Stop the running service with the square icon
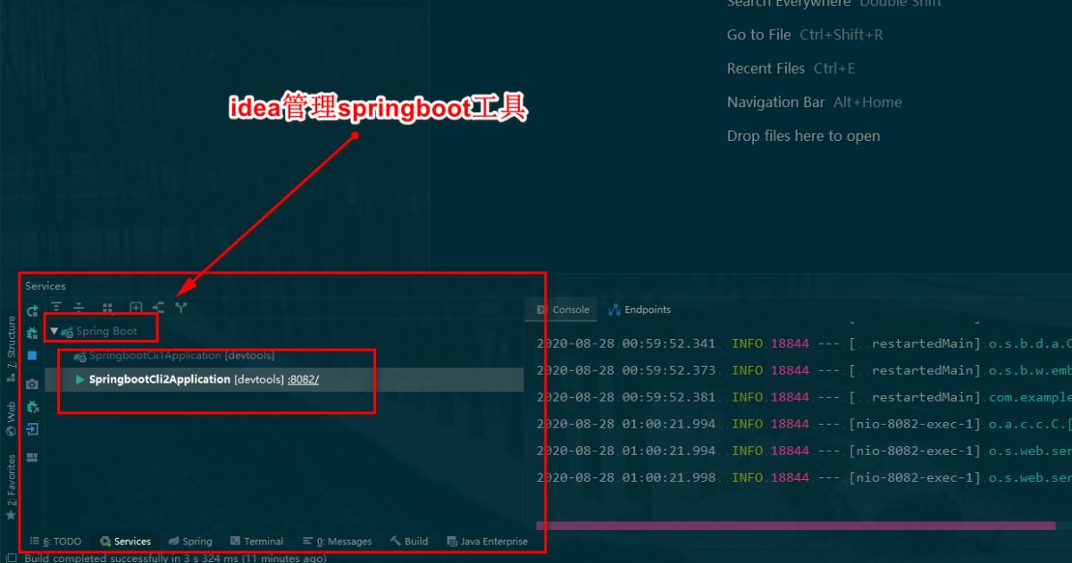This screenshot has height=563, width=1072. coord(32,355)
